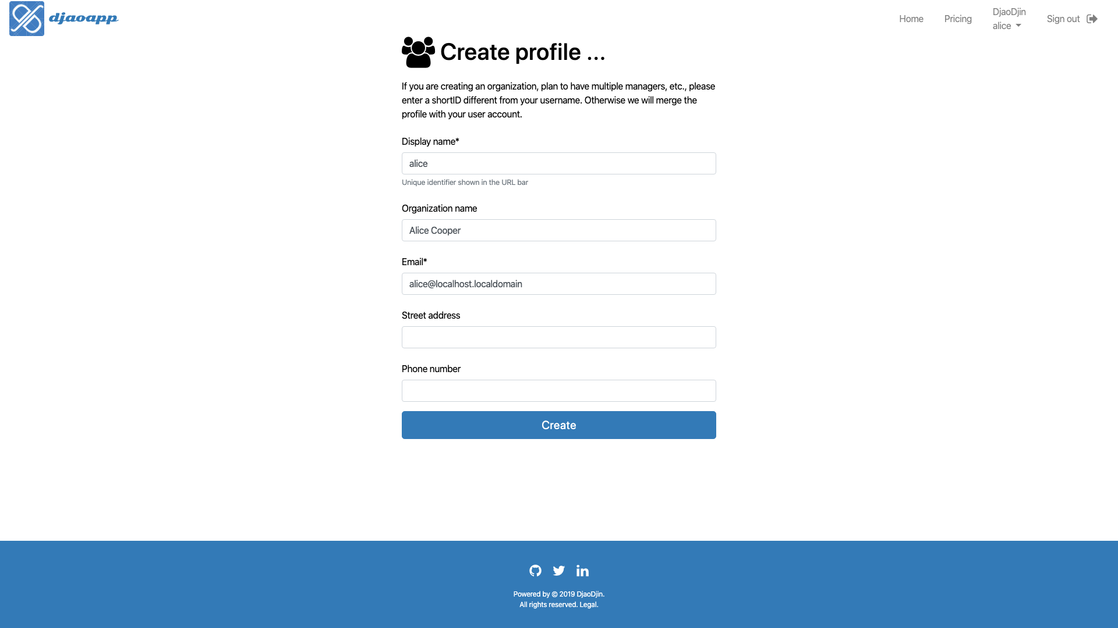Click the sign out arrow icon
The width and height of the screenshot is (1118, 628).
click(1092, 19)
